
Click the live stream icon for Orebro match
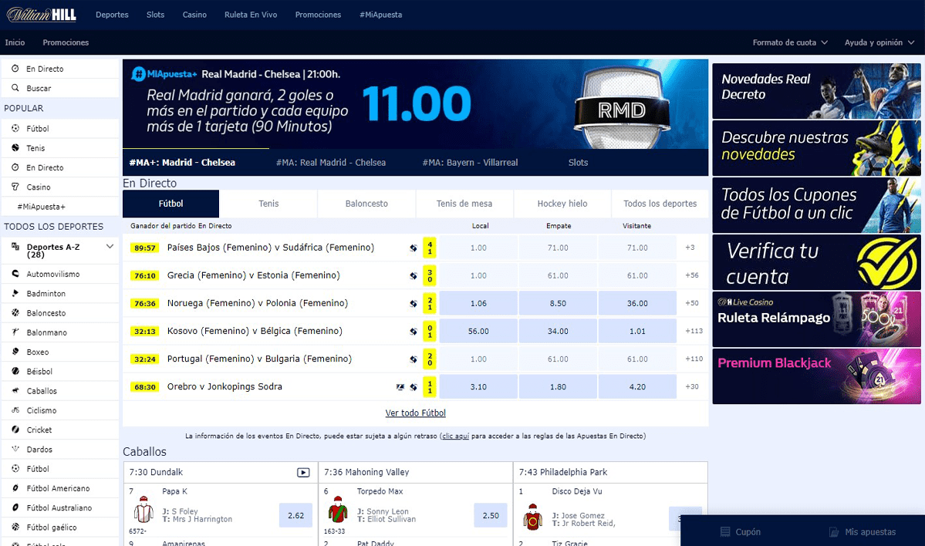point(400,387)
